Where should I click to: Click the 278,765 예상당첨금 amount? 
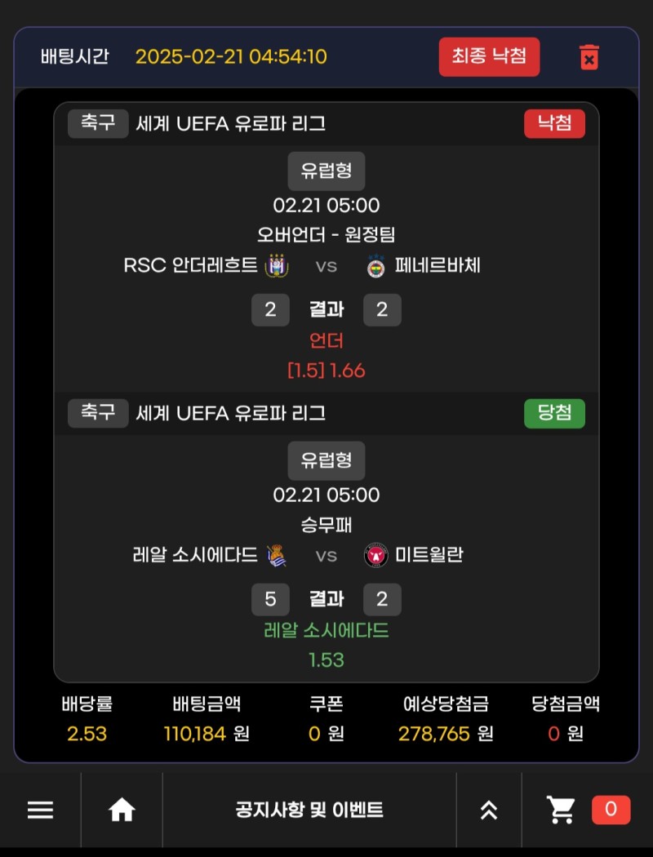click(434, 734)
